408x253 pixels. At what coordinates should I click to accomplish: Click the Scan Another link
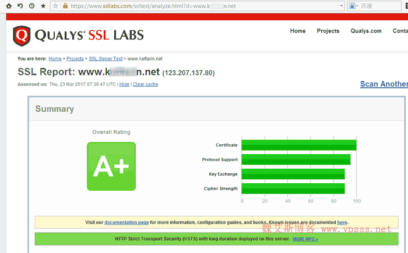click(384, 84)
